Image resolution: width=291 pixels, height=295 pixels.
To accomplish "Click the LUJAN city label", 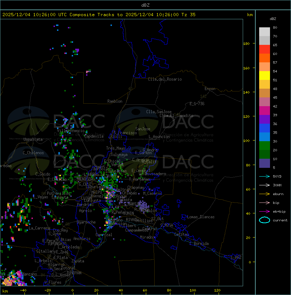I will coord(86,198).
